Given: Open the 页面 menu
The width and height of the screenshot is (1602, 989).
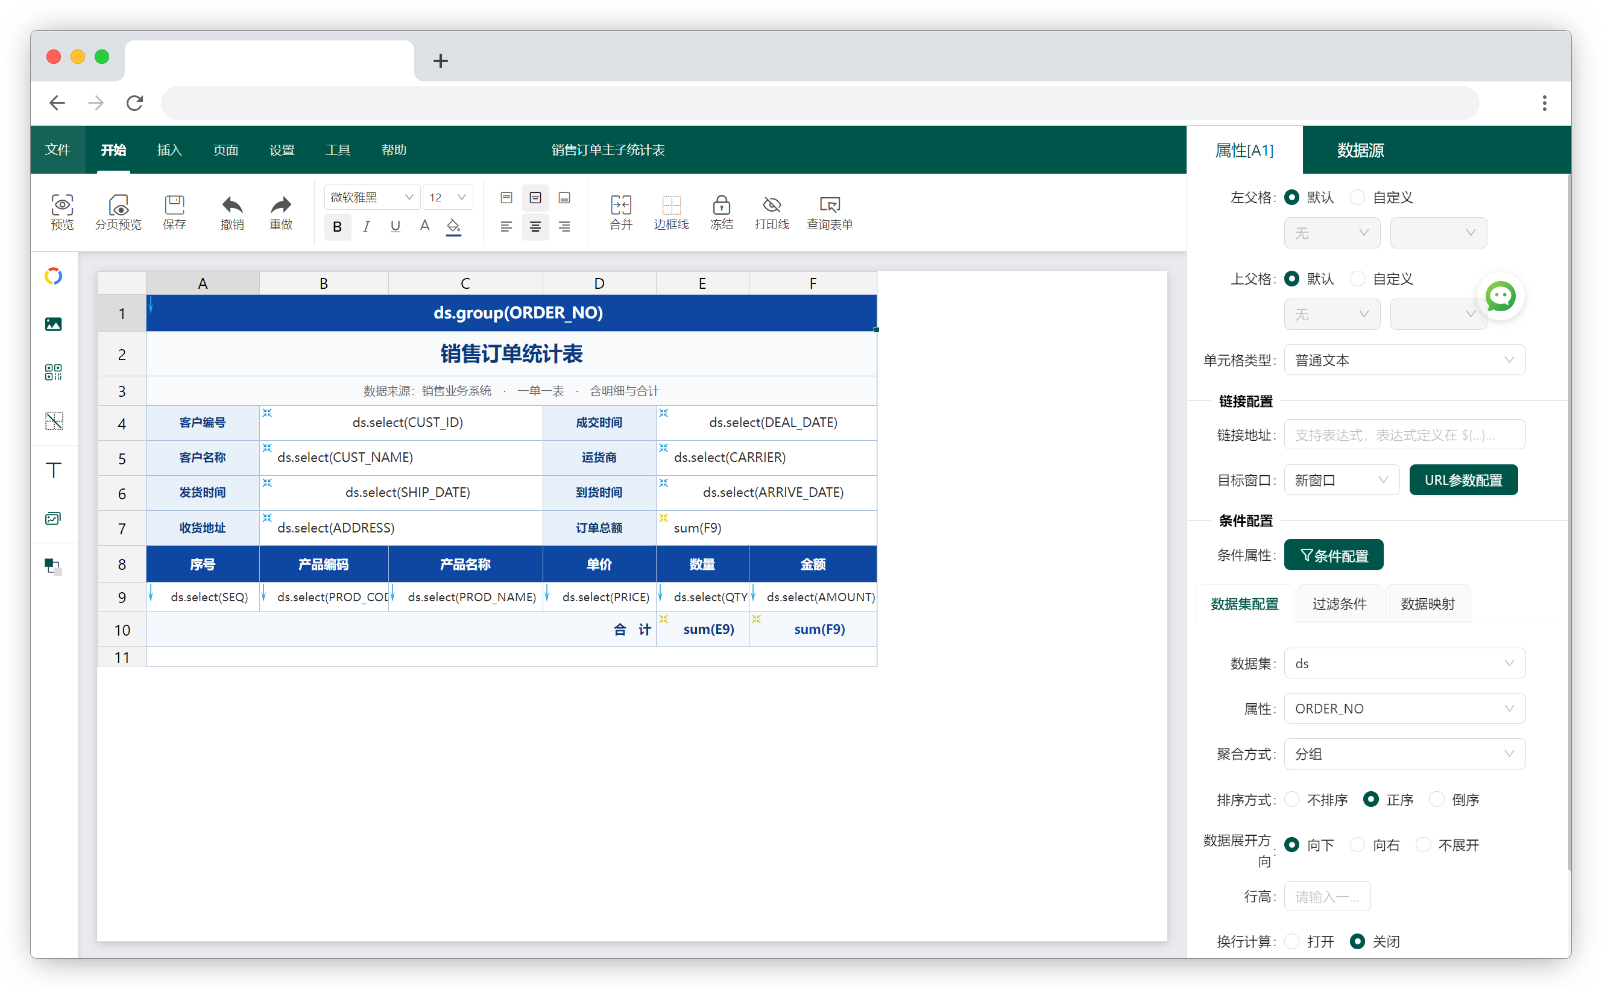Looking at the screenshot, I should point(225,150).
